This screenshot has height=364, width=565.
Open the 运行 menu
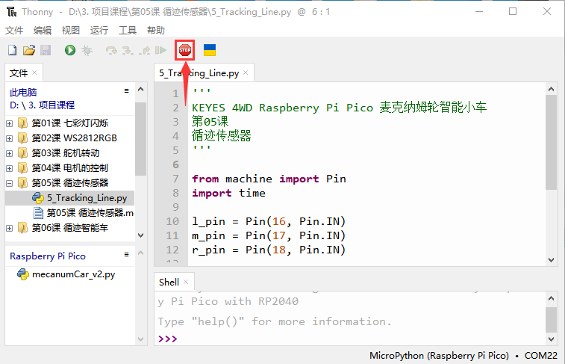pyautogui.click(x=99, y=31)
